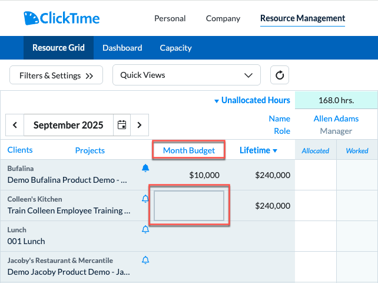
Task: Click Worked cell for Bufalina row
Action: (x=357, y=175)
